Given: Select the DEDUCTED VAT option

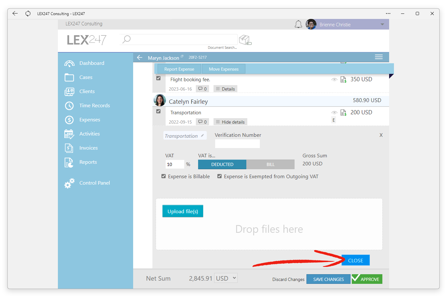Looking at the screenshot, I should click(x=222, y=164).
